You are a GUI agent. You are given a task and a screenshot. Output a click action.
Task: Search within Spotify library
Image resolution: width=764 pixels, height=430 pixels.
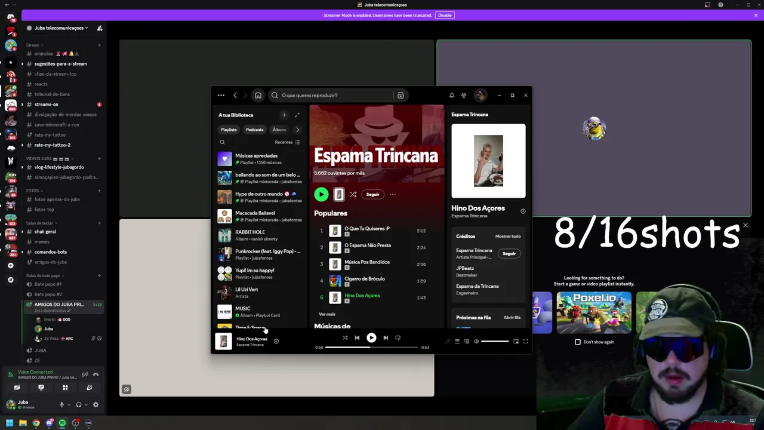point(222,142)
